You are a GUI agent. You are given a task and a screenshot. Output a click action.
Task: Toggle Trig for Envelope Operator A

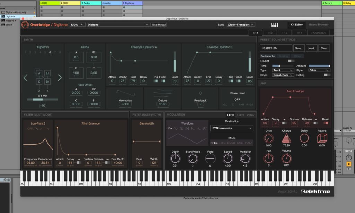(156, 81)
